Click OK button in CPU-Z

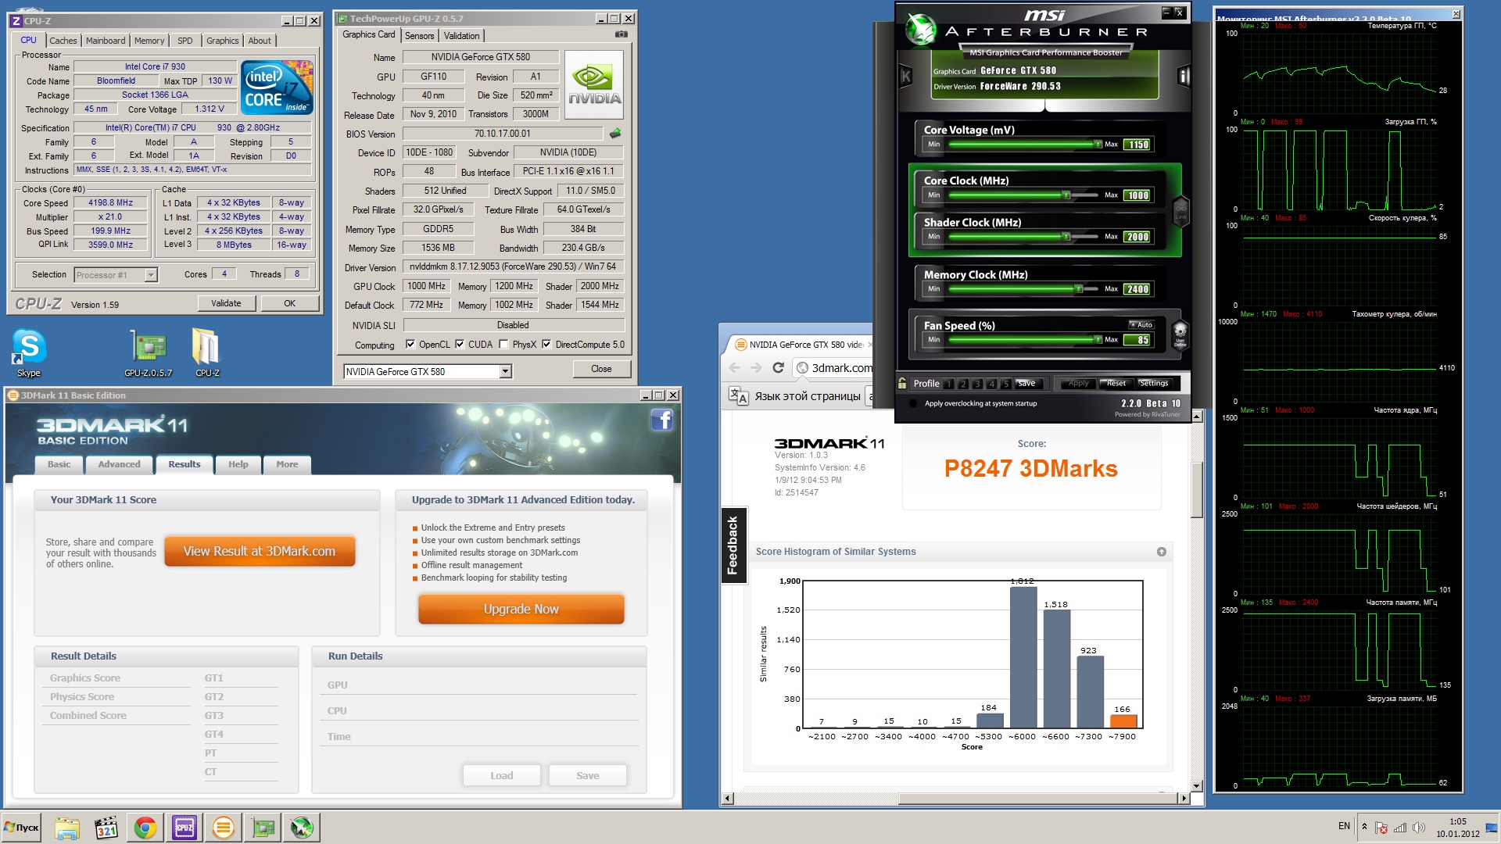point(290,303)
